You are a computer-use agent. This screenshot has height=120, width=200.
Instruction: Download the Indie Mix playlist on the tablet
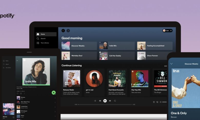(x=21, y=93)
